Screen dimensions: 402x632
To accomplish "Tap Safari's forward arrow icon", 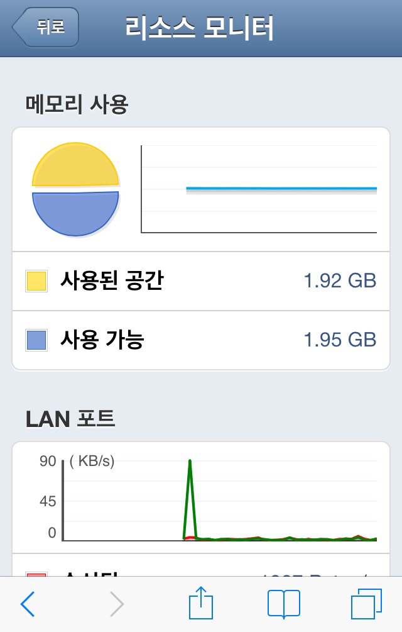I will tap(116, 603).
